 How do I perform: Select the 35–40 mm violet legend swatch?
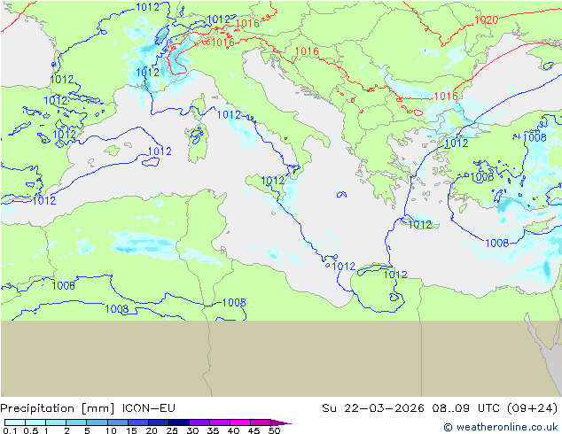[x=220, y=422]
